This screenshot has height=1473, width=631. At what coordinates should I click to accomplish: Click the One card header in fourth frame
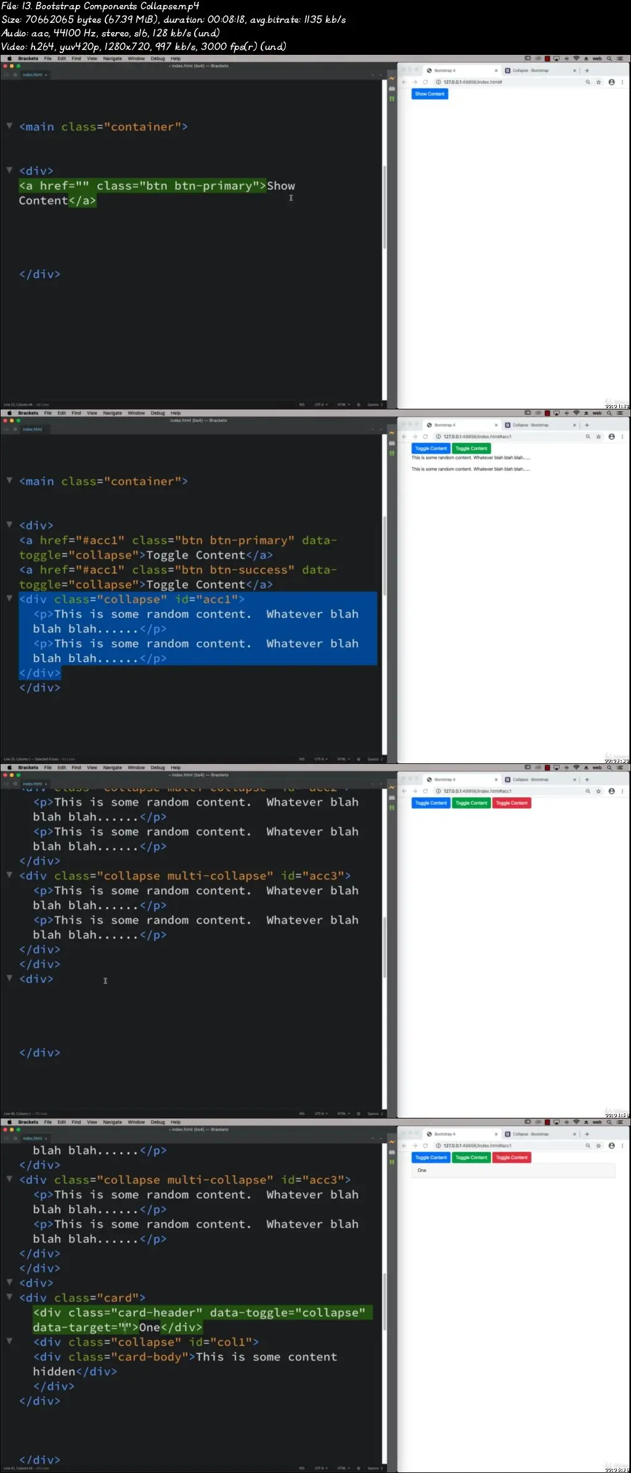coord(513,1170)
